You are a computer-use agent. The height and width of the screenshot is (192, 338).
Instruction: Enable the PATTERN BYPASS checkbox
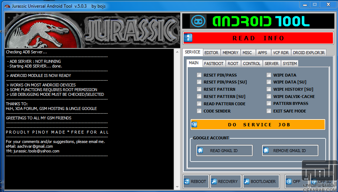click(x=269, y=103)
